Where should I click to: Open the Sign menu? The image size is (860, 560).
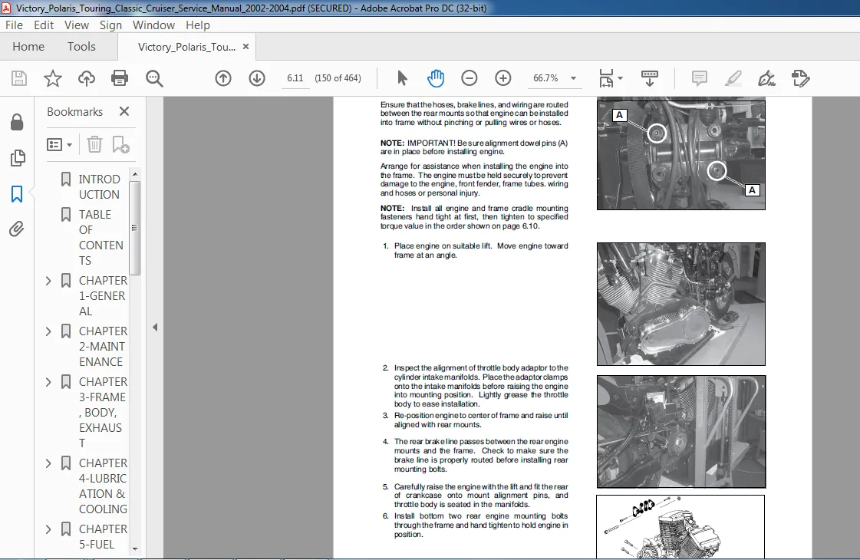[110, 25]
